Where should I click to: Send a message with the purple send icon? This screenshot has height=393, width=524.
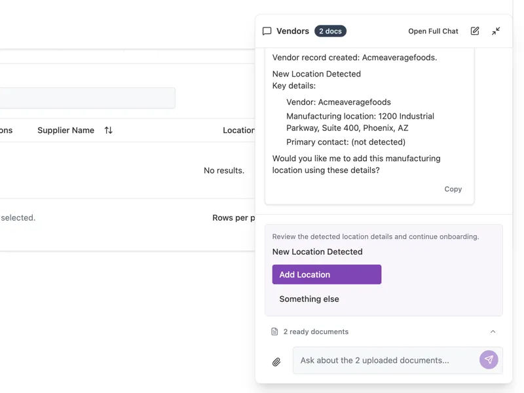[489, 360]
